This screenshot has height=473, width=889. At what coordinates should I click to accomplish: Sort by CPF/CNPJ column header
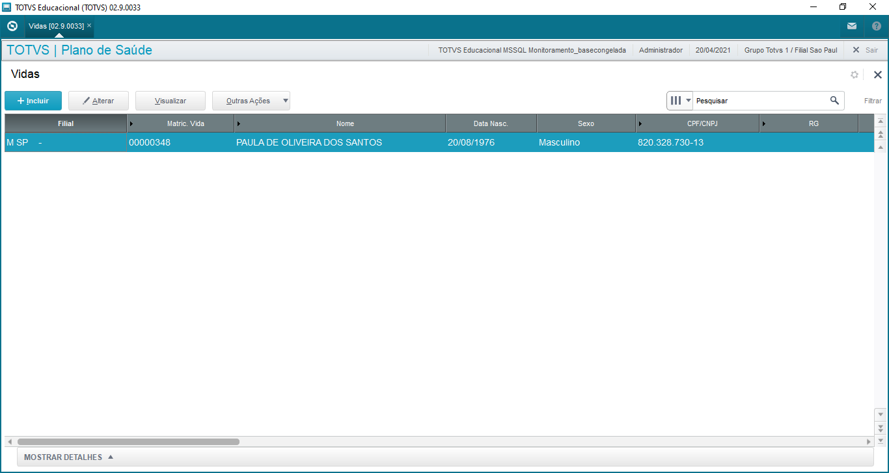[x=697, y=123]
